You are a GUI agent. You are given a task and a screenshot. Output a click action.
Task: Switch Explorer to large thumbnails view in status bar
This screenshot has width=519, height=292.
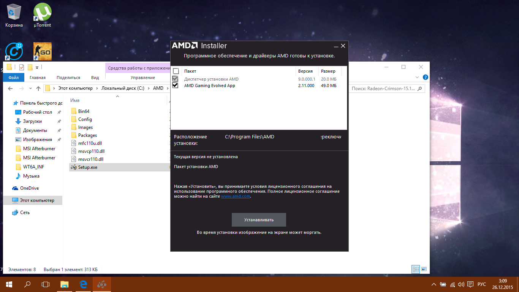(424, 269)
